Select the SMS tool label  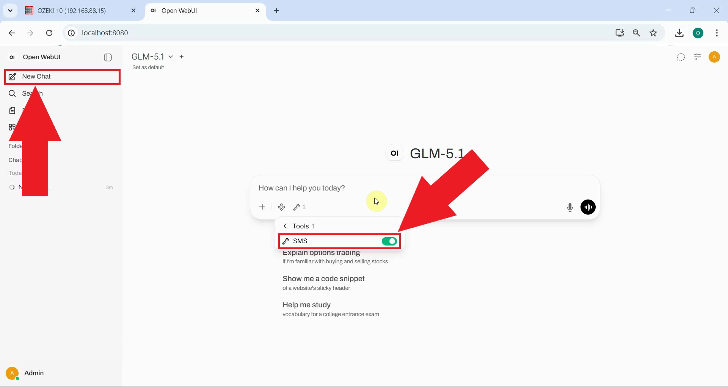coord(300,241)
